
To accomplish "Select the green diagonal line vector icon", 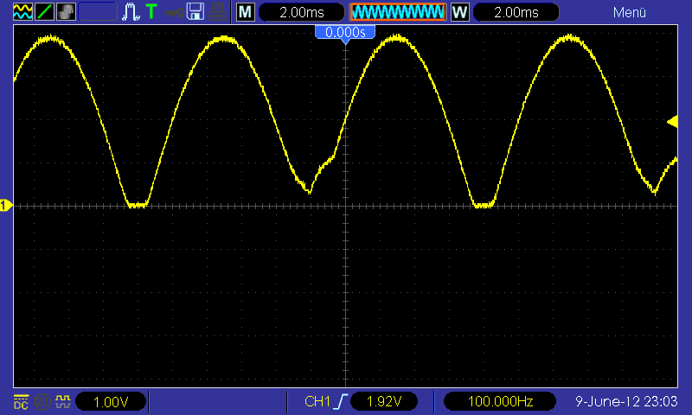I will [44, 12].
